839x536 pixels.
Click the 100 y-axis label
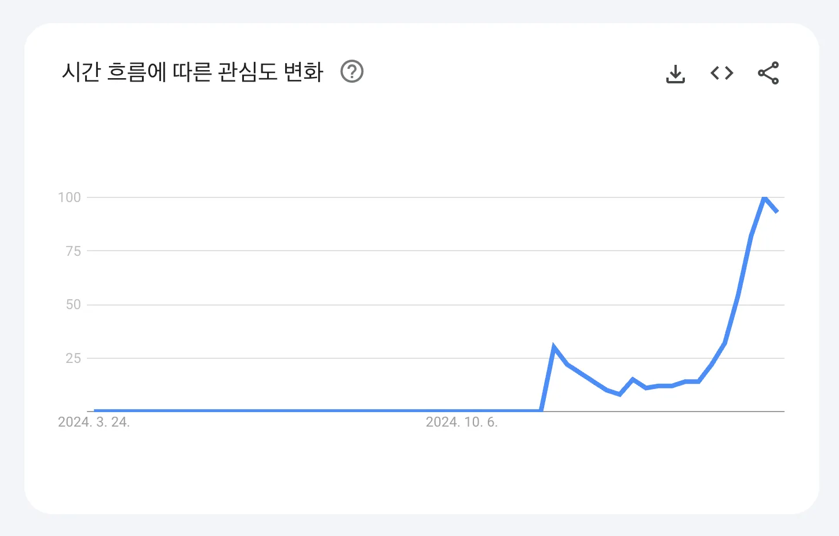[70, 197]
